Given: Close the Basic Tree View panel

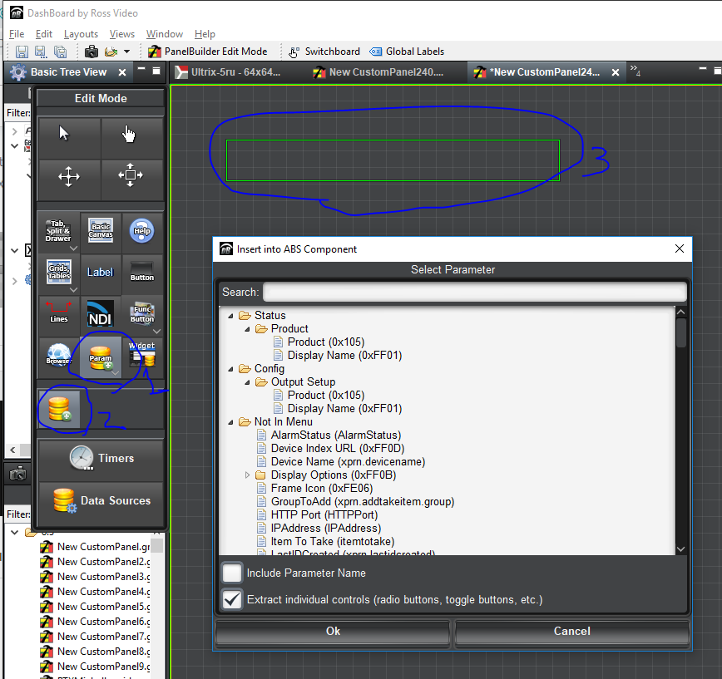Looking at the screenshot, I should pyautogui.click(x=122, y=72).
